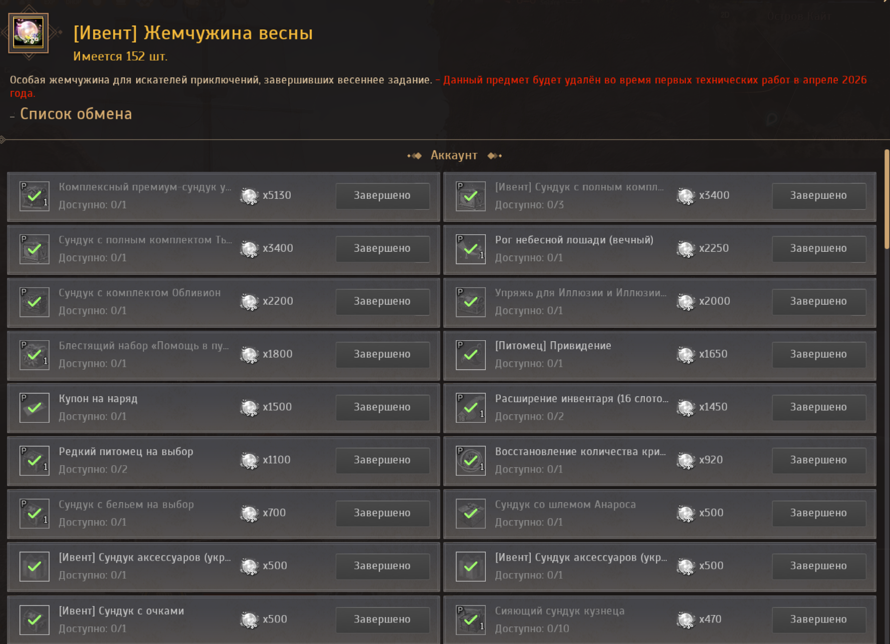
Task: Click Завершено for Сундук с бельем на выбор
Action: click(382, 513)
